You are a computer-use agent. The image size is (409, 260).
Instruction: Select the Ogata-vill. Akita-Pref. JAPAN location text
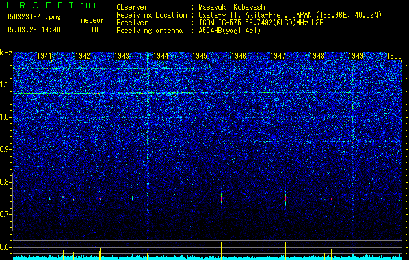click(291, 15)
